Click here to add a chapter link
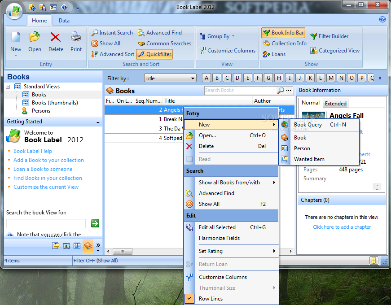Screen dimensions: 391x305 [x=342, y=227]
